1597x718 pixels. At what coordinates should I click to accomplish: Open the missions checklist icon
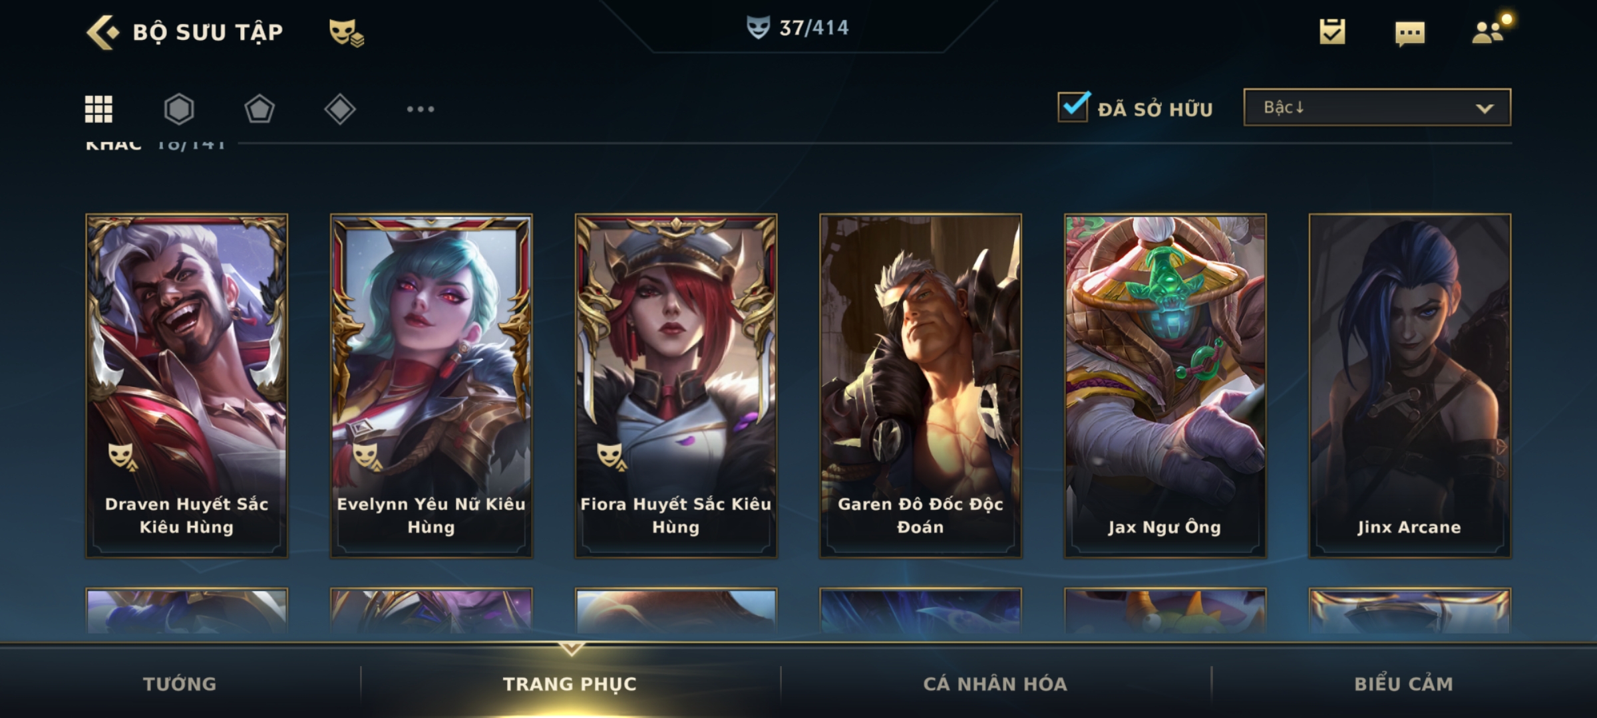pyautogui.click(x=1332, y=32)
